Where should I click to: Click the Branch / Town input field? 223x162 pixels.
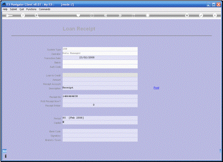pyautogui.click(x=100, y=139)
